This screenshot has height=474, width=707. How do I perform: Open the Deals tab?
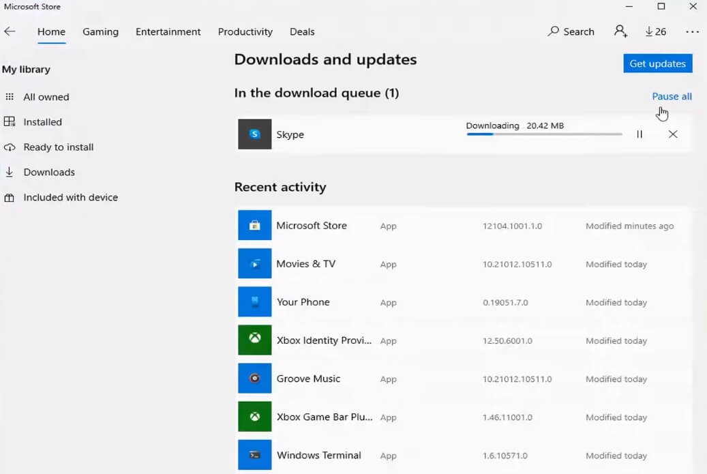(302, 31)
